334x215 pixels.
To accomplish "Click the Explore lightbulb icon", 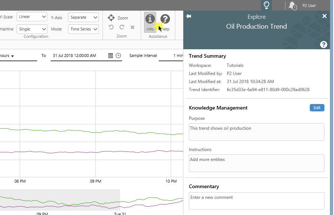I will pyautogui.click(x=266, y=5).
